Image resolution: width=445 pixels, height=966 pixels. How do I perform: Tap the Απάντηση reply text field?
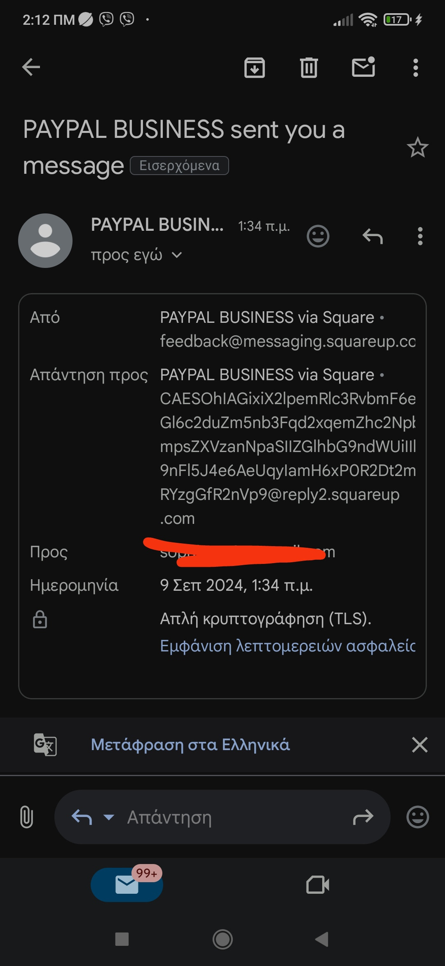click(x=222, y=817)
